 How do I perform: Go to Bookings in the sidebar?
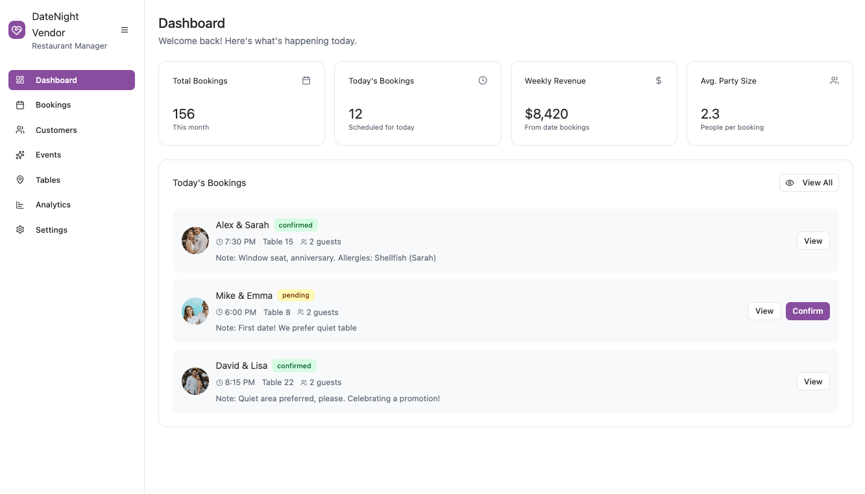point(53,105)
